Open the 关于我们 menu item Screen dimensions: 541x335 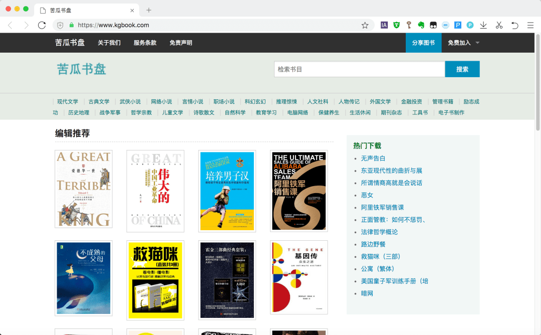(109, 43)
